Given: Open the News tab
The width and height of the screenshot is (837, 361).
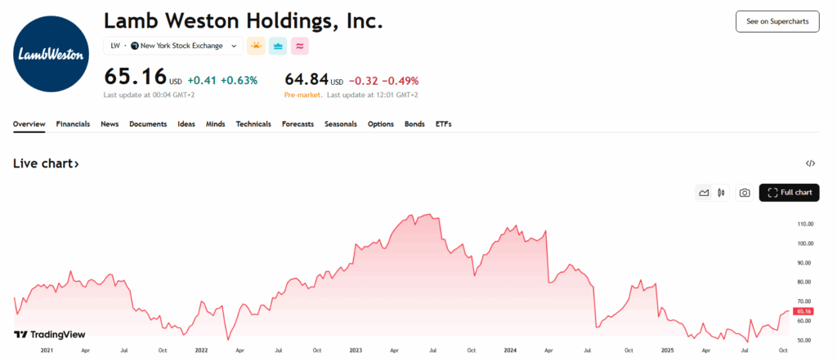Looking at the screenshot, I should click(110, 124).
